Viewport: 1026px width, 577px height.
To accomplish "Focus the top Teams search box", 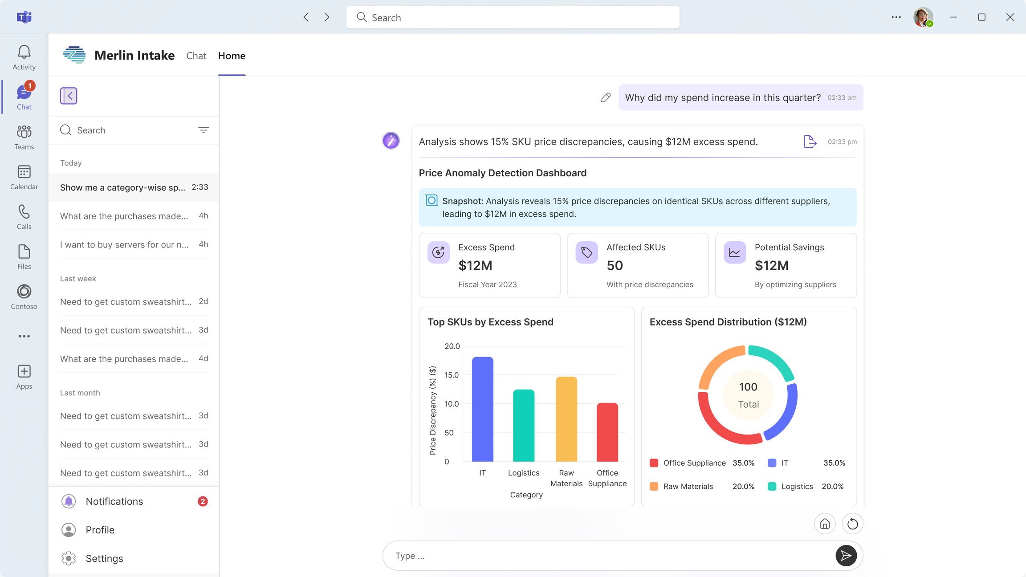I will 513,17.
